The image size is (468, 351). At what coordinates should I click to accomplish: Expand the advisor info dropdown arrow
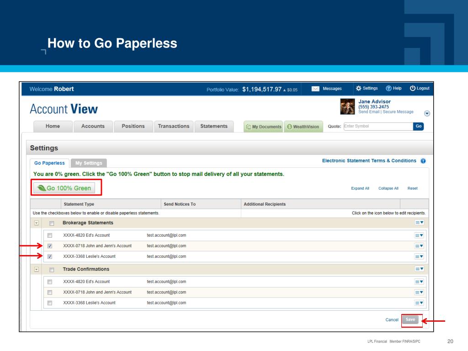click(427, 113)
